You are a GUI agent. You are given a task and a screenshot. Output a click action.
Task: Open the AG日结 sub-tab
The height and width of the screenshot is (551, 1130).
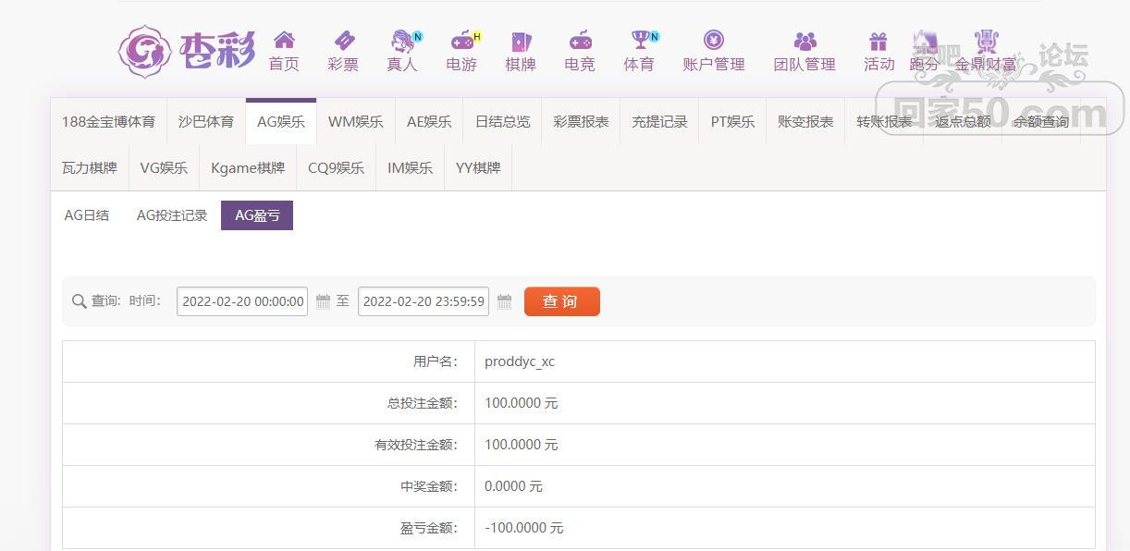pos(87,215)
